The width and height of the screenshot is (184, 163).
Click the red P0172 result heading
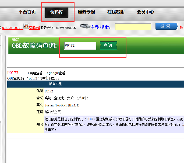click(x=13, y=73)
